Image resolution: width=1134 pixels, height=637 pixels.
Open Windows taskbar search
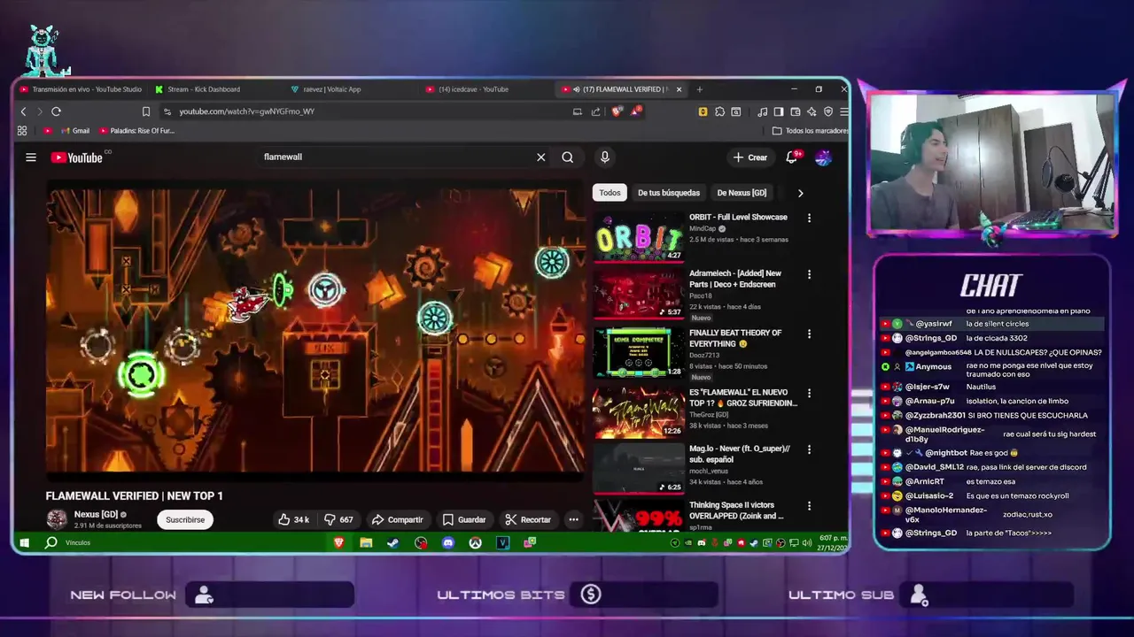(x=51, y=542)
